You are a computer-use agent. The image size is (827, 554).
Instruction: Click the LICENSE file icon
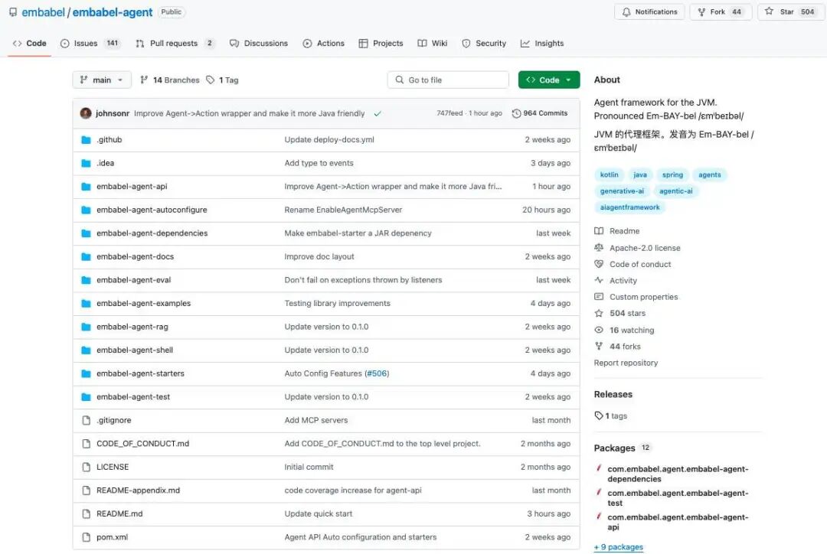pyautogui.click(x=86, y=467)
